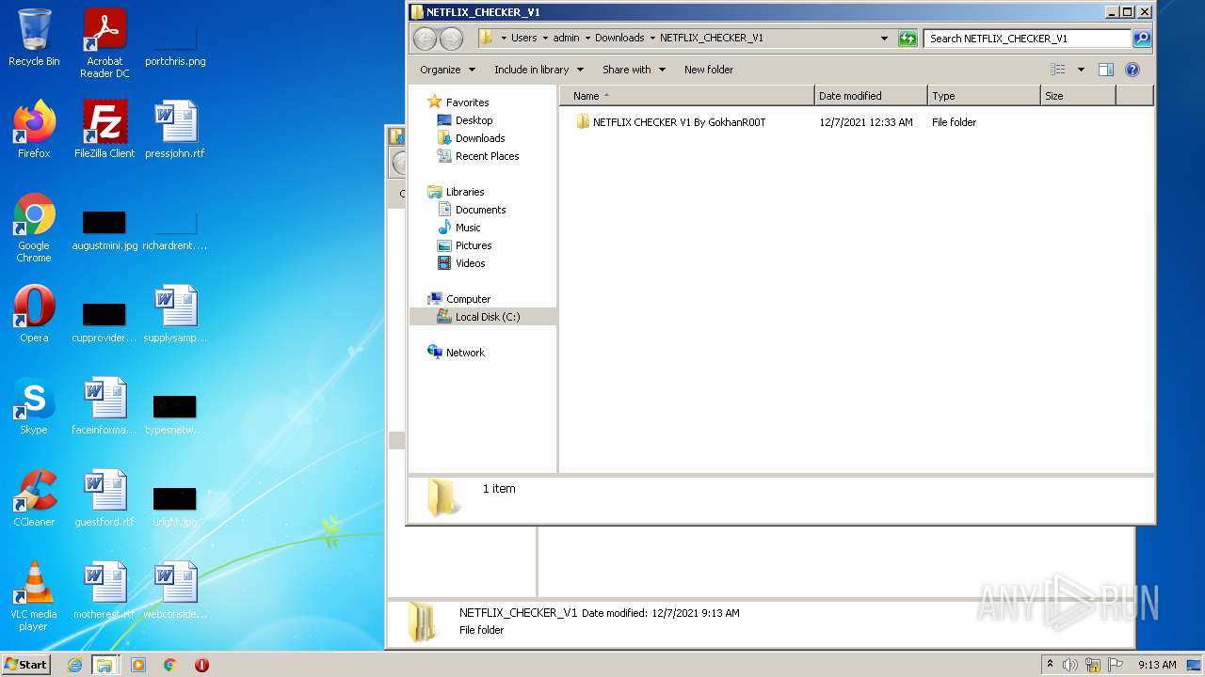The image size is (1205, 677).
Task: Open Windows Media Player from the taskbar
Action: [x=138, y=665]
